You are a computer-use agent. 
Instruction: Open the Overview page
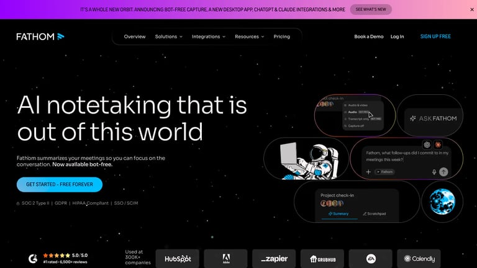[x=135, y=37]
